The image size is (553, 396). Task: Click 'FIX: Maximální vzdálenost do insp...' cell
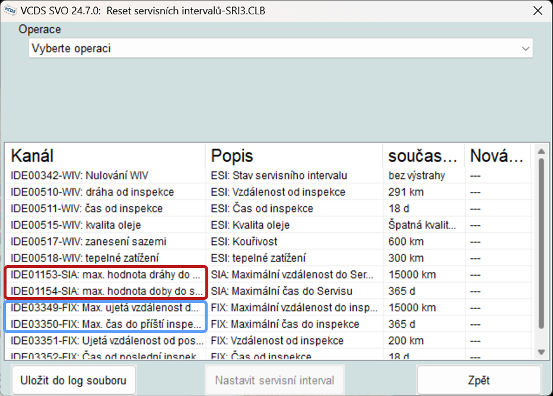tap(294, 308)
